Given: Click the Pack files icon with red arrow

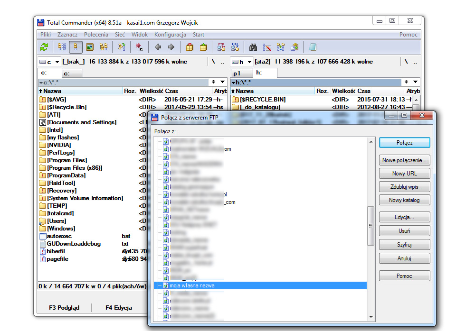Looking at the screenshot, I should click(190, 47).
